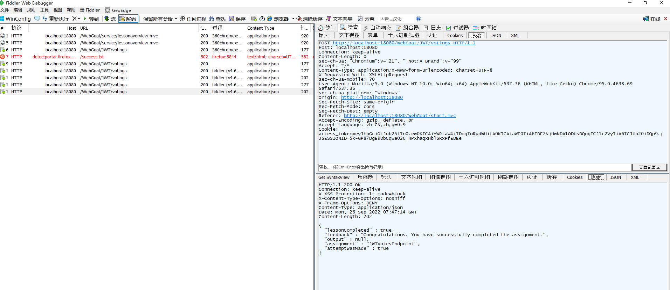Select session 6 votings row with size 177
Image resolution: width=670 pixels, height=290 pixels.
[157, 50]
